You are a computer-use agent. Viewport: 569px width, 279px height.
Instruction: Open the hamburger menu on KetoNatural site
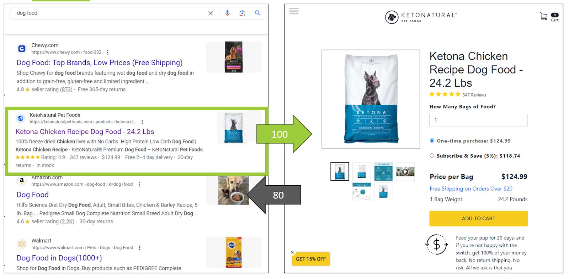coord(294,11)
